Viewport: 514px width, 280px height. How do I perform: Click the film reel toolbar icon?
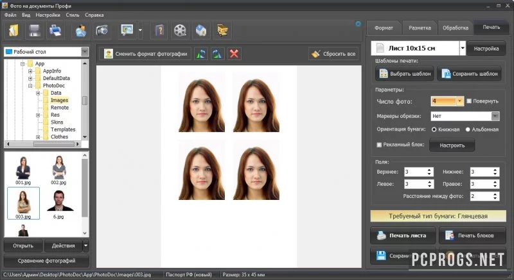tap(180, 30)
